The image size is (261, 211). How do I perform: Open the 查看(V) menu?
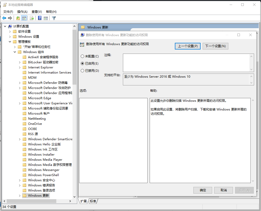click(x=37, y=12)
